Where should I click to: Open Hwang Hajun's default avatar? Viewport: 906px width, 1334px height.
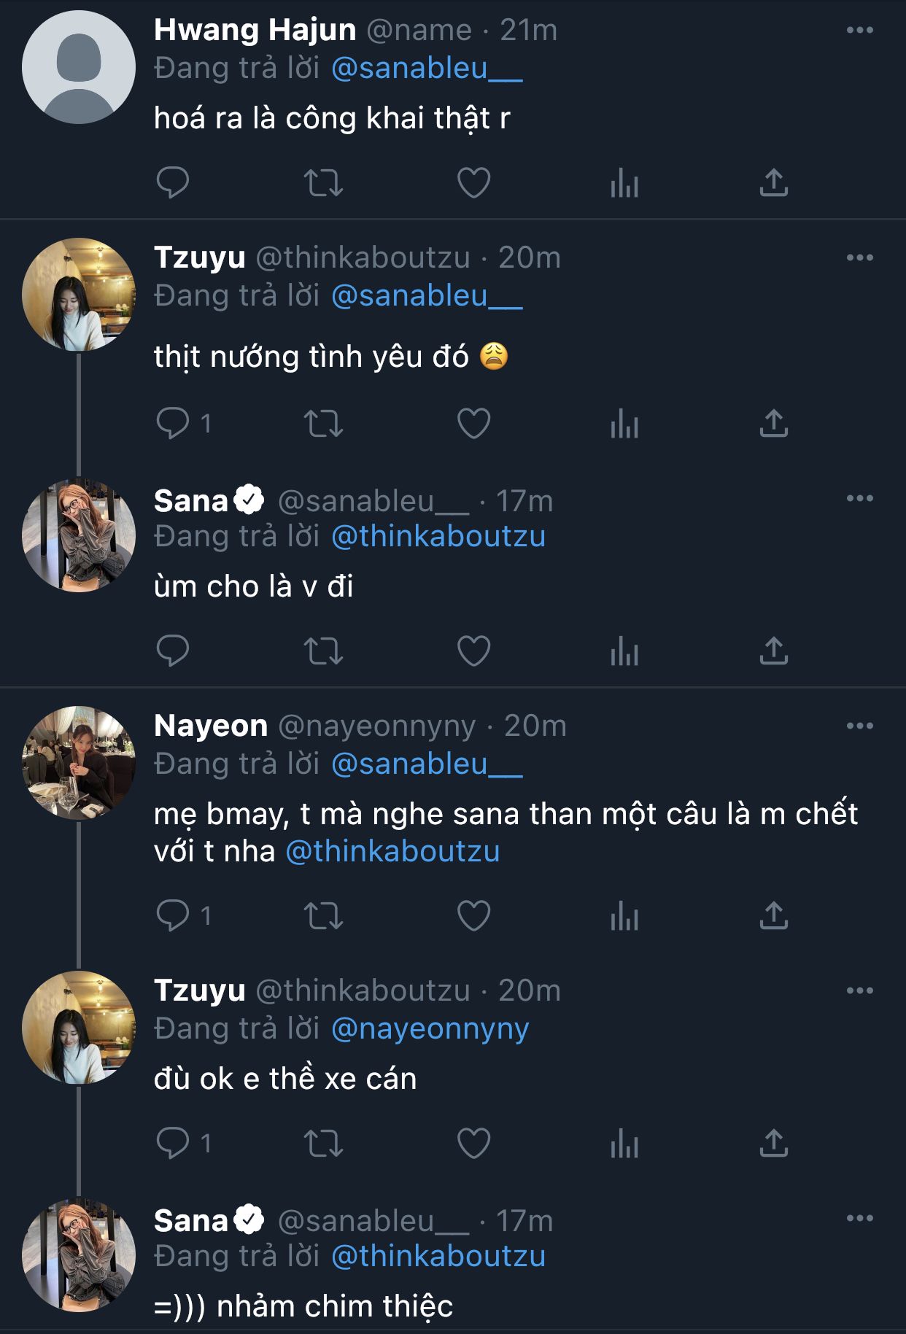[x=79, y=67]
